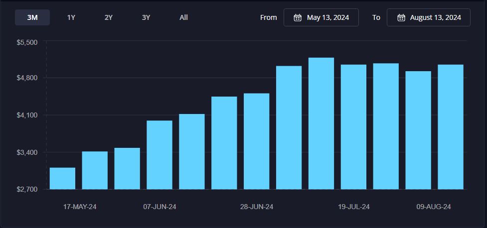
Task: Open the calendar icon in the To field
Action: coord(401,17)
